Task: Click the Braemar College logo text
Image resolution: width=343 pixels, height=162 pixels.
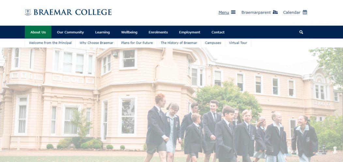Action: 73,12
